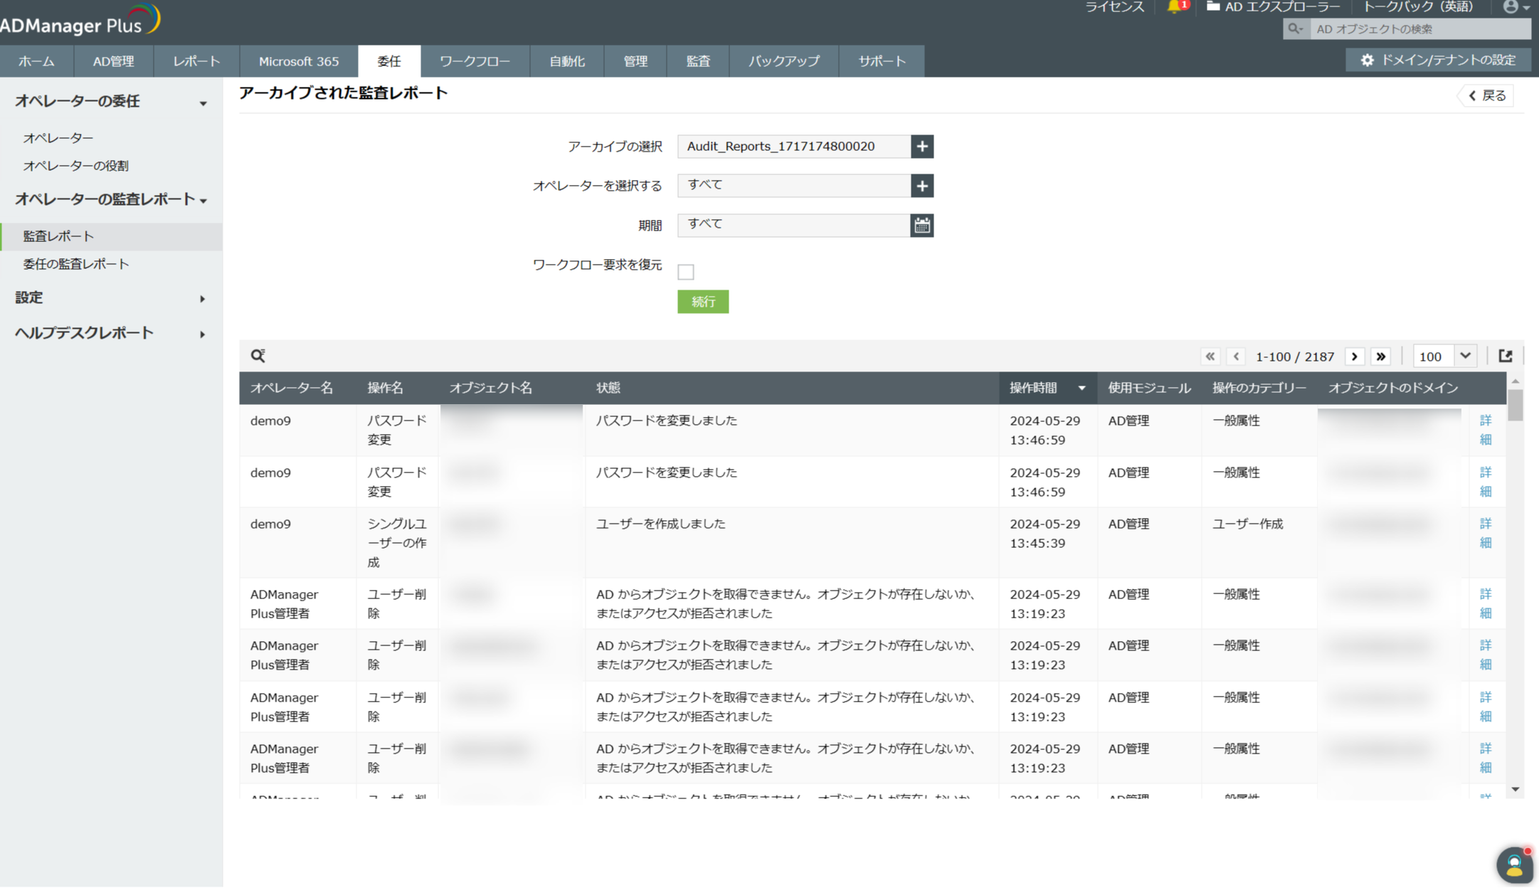Click the green 続行 button
The height and width of the screenshot is (893, 1539).
click(x=703, y=302)
